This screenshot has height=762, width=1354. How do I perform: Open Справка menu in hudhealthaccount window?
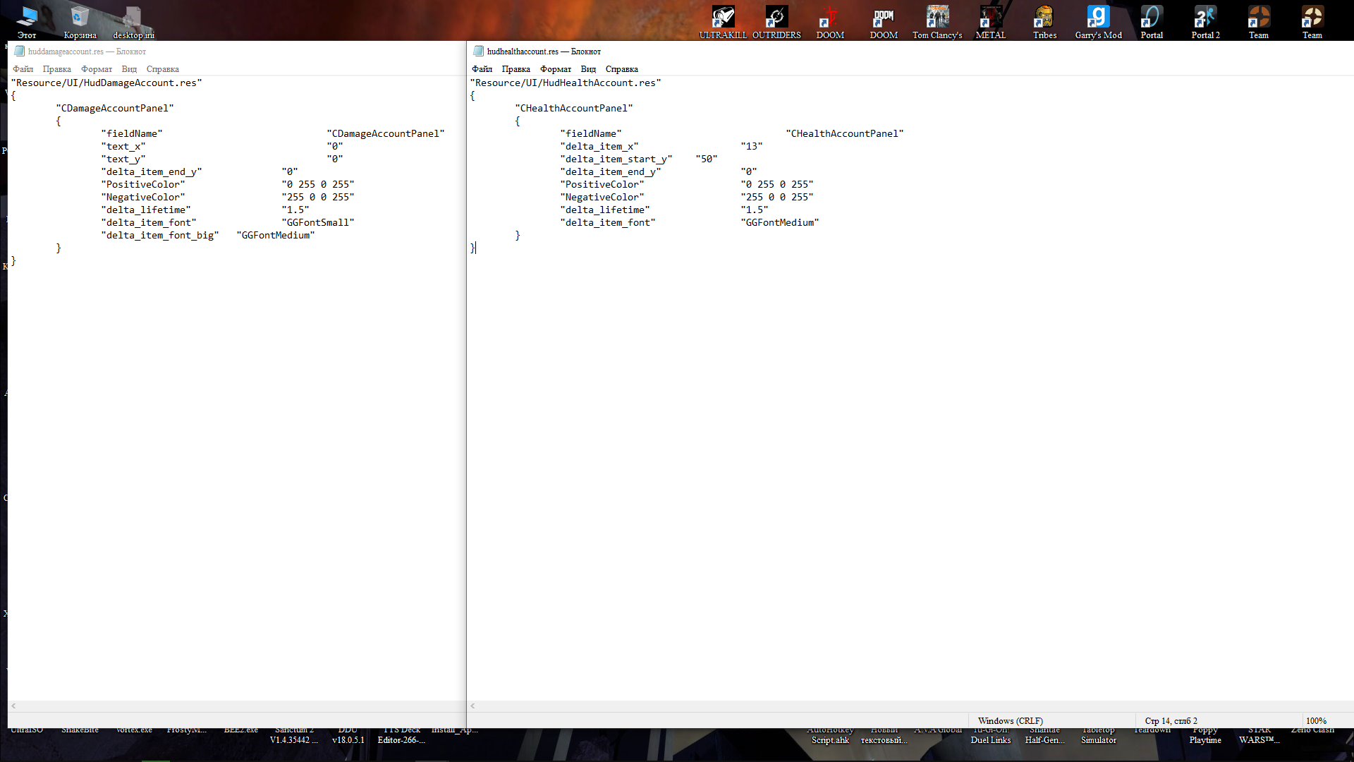click(621, 69)
